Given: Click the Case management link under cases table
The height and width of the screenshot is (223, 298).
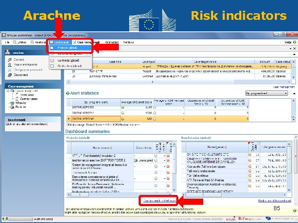Looking at the screenshot, I should (284, 87).
